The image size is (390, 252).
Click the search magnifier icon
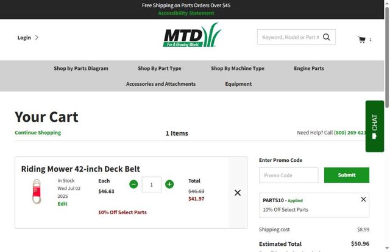327,37
